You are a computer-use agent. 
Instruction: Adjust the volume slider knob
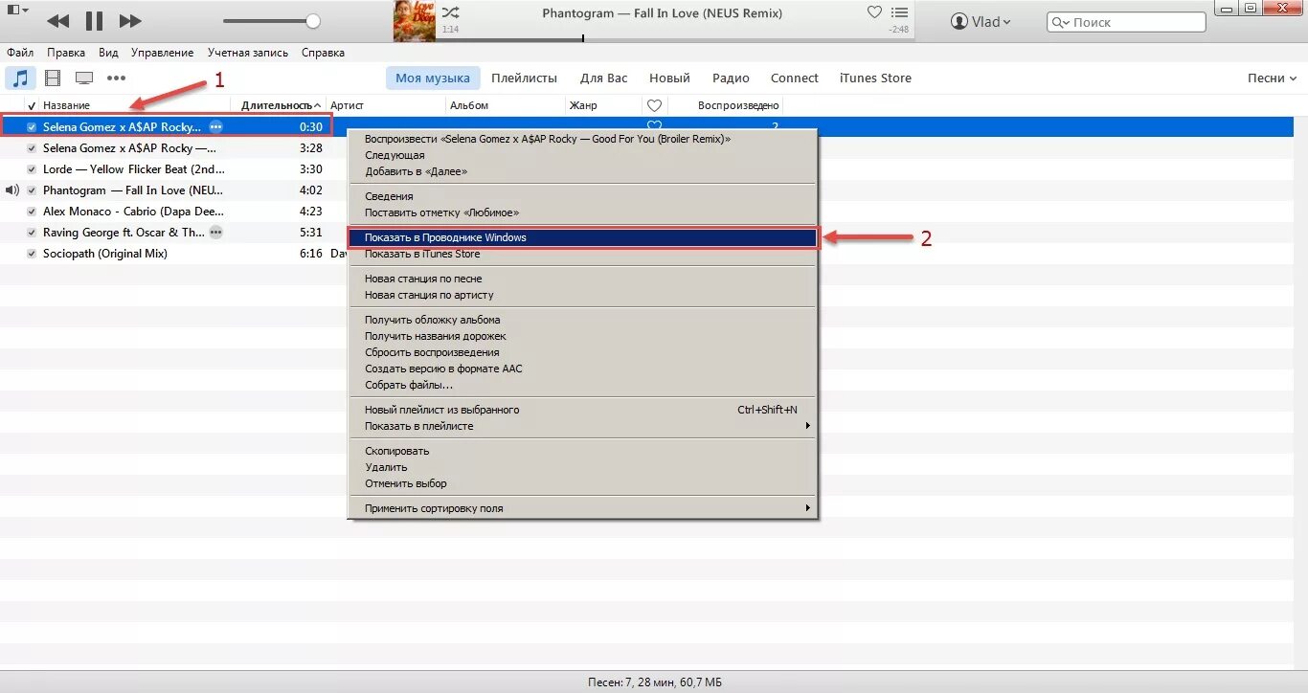313,21
